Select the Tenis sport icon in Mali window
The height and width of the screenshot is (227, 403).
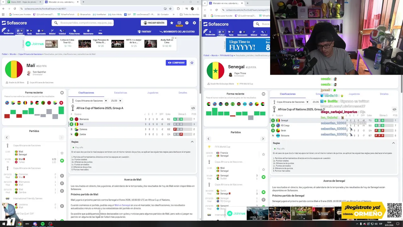coord(29,32)
